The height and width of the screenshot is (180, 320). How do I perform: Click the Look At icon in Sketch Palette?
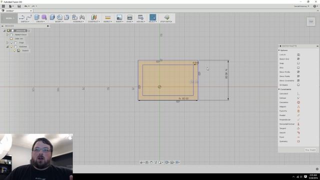298,54
